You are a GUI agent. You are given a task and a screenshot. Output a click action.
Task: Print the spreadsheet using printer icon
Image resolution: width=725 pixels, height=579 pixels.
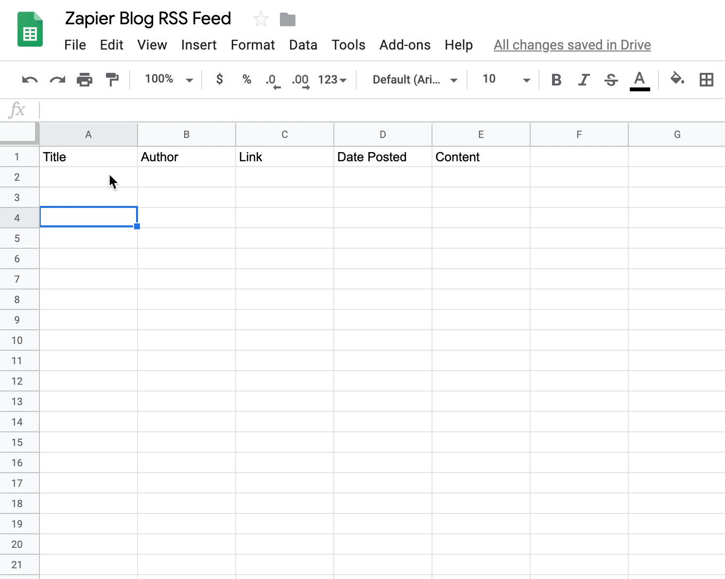click(85, 80)
